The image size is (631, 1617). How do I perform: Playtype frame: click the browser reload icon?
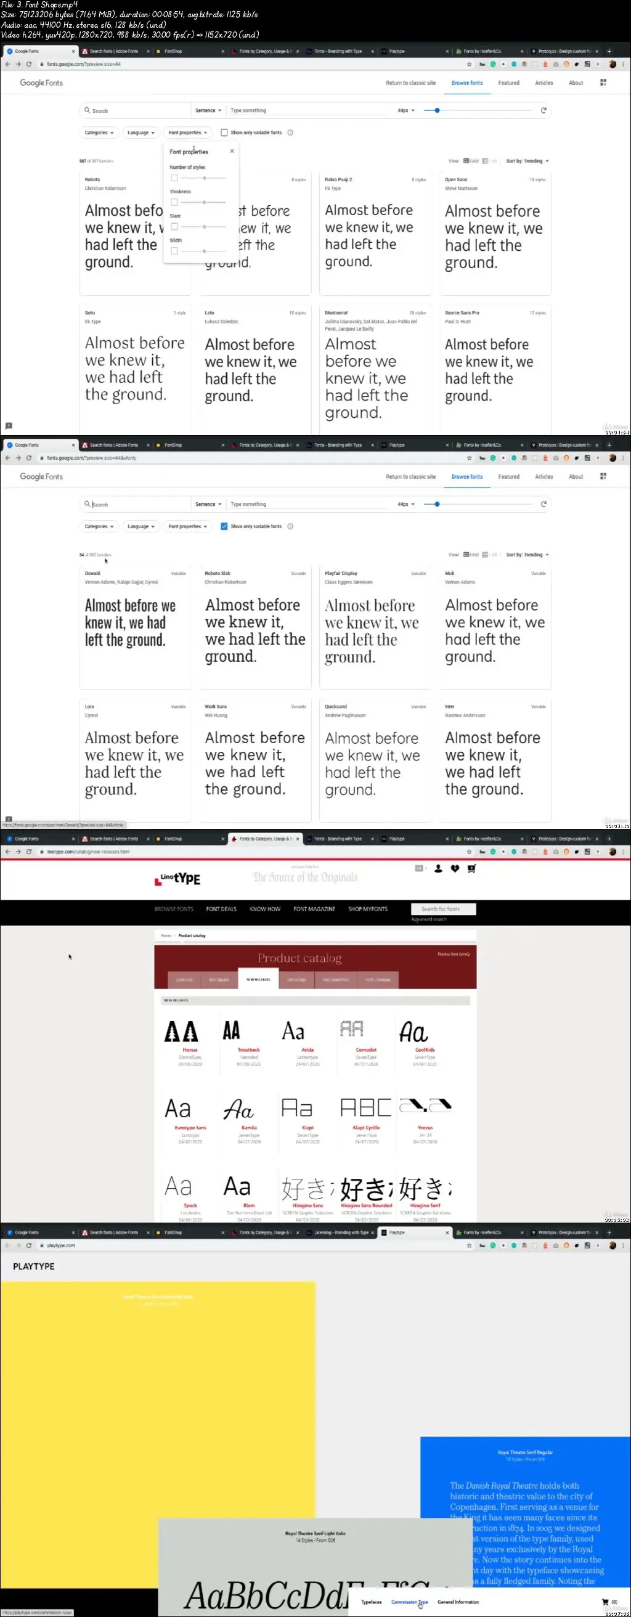29,1245
